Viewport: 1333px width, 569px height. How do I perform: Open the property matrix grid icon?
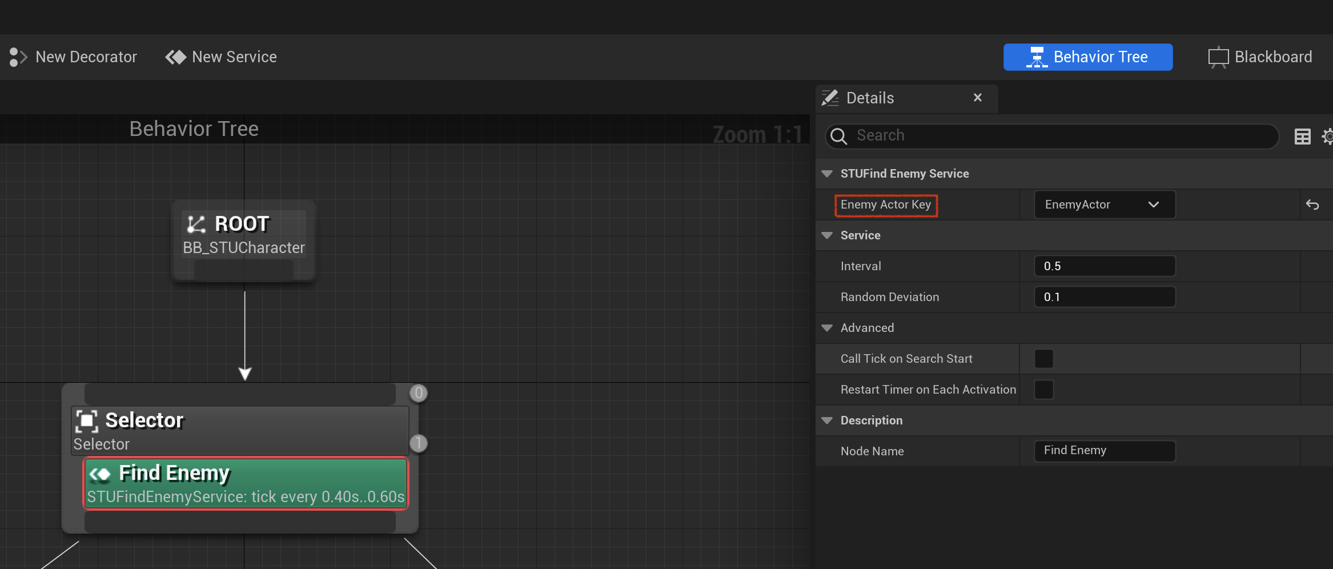pyautogui.click(x=1302, y=137)
